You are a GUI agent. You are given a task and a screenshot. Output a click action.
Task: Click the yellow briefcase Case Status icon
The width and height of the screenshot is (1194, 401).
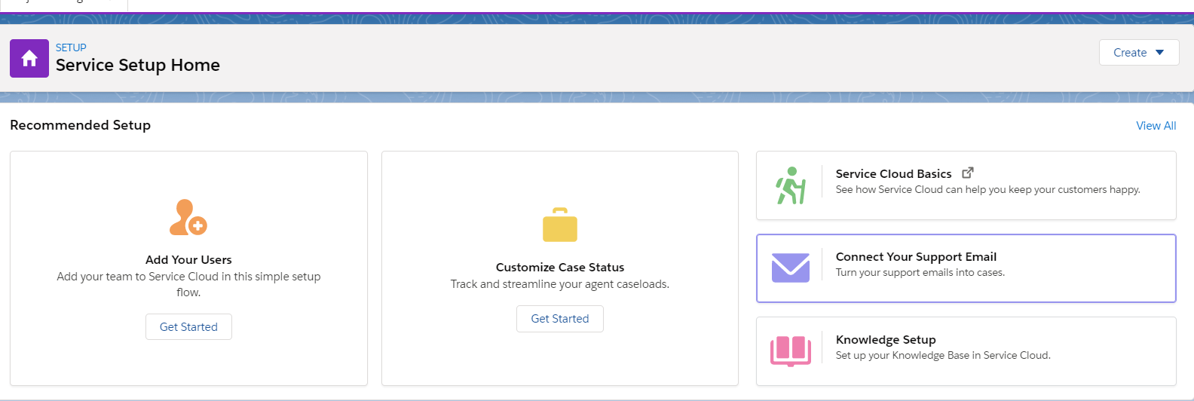click(x=559, y=225)
